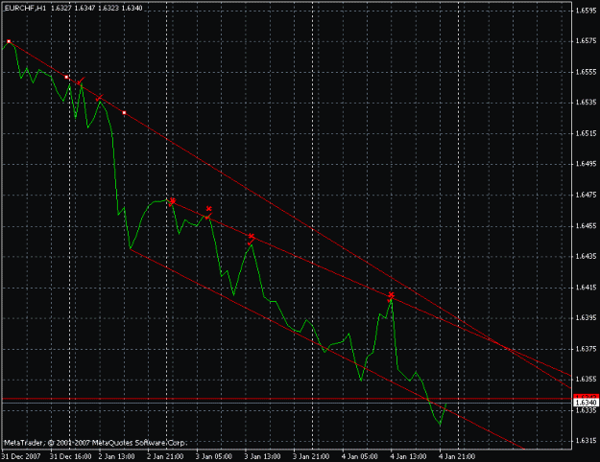Click the 1.6375 price scale label

click(x=586, y=349)
